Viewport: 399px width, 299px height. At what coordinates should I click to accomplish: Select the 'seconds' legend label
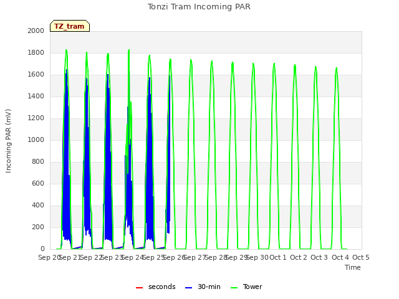pyautogui.click(x=162, y=287)
